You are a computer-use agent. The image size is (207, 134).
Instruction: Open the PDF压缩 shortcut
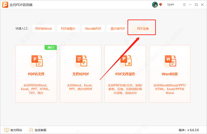(143, 29)
